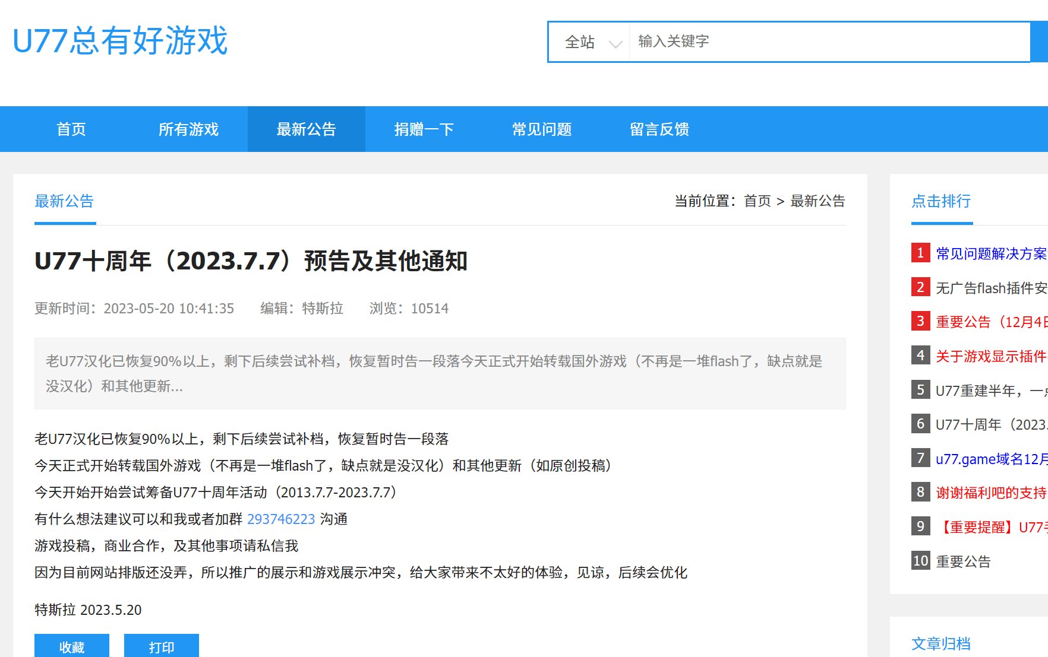Image resolution: width=1048 pixels, height=657 pixels.
Task: Click the line 游戏投稿，商业合作，及其他事项请私信我
Action: click(x=166, y=546)
